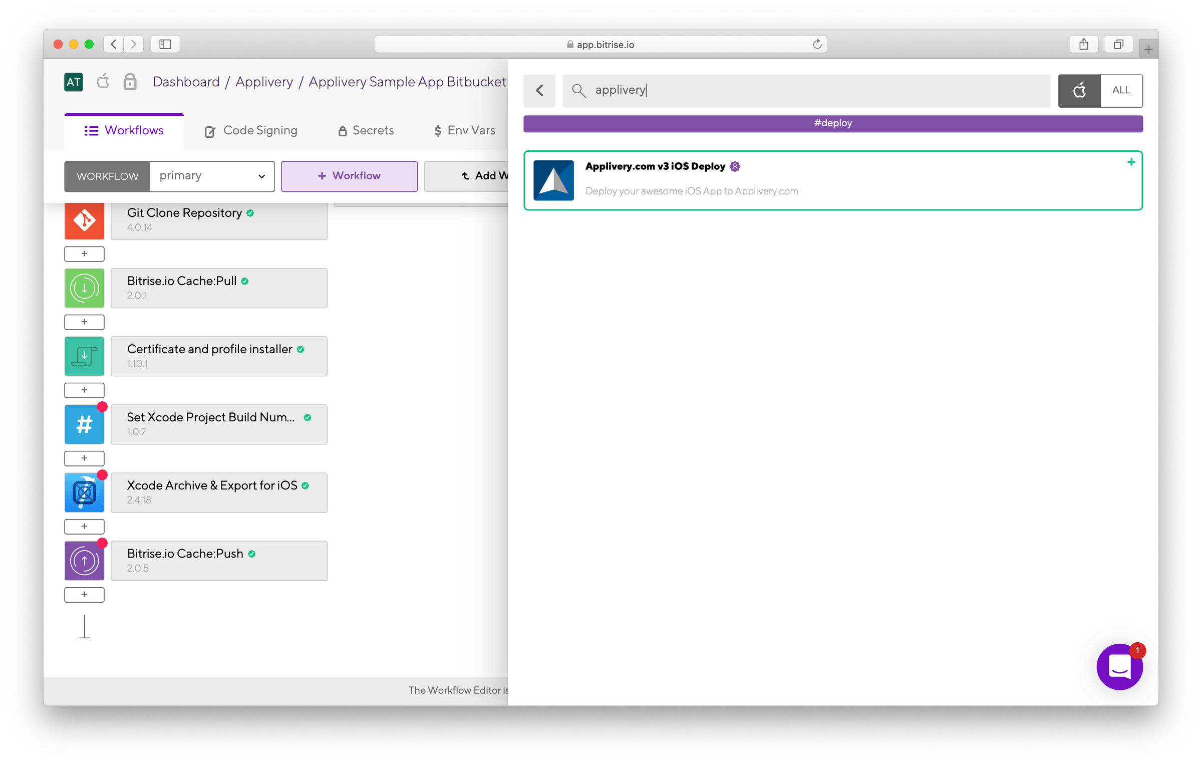Switch to the Code Signing tab

(250, 131)
